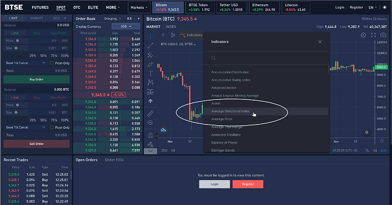Select the pitchfork drawing tool
The width and height of the screenshot is (392, 205).
151,55
